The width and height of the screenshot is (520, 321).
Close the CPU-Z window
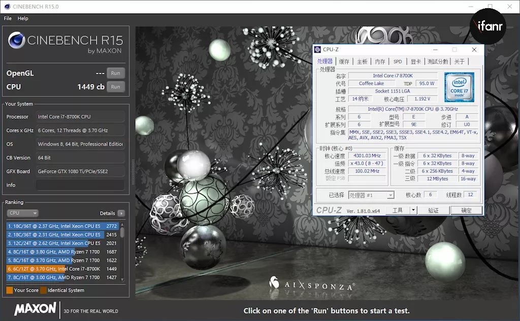pos(474,49)
